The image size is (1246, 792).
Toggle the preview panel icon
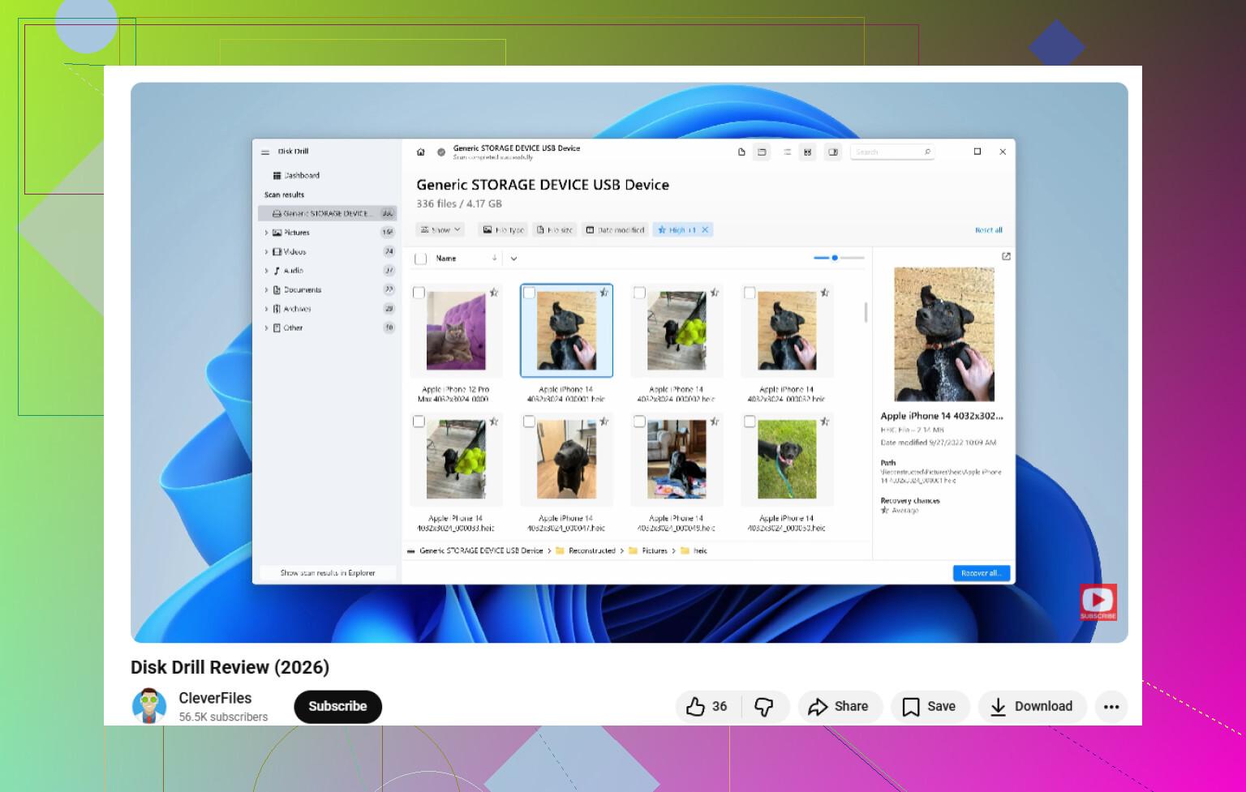pyautogui.click(x=833, y=152)
